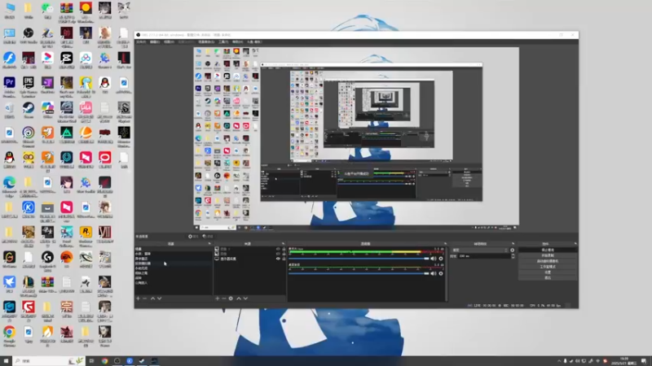Click second audio track blue volume slider
This screenshot has width=652, height=366.
point(359,273)
